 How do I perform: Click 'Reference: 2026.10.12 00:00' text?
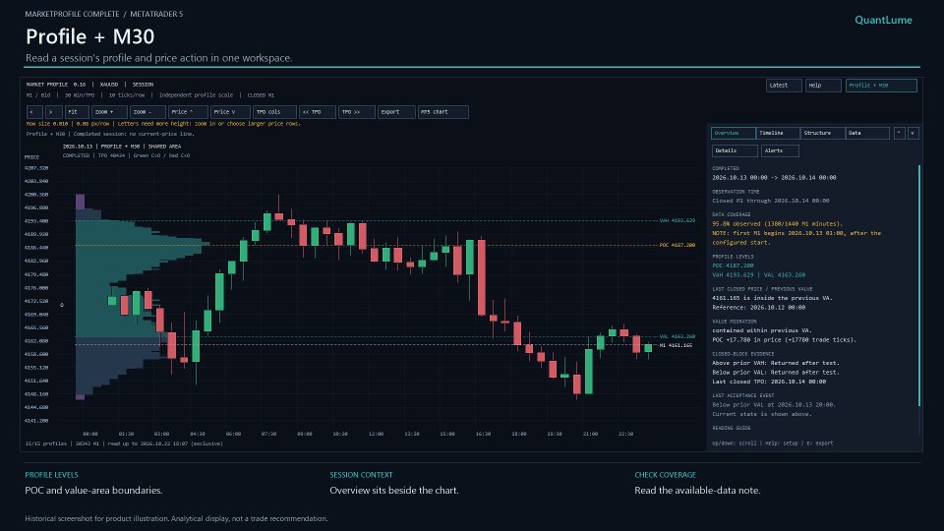(758, 308)
